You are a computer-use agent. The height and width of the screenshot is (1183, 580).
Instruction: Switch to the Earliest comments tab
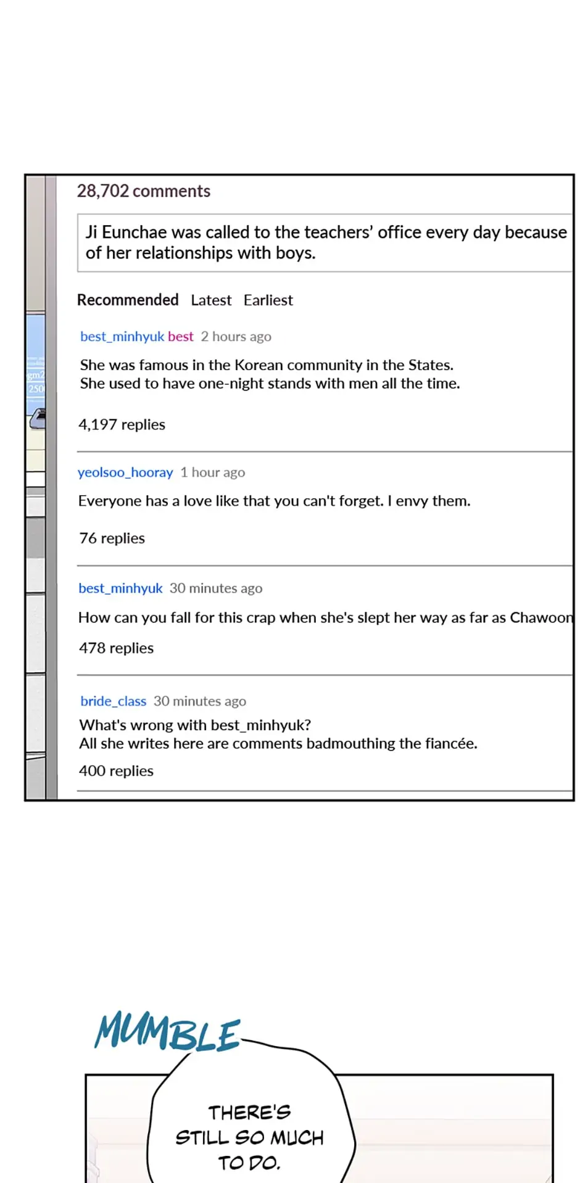pos(268,300)
